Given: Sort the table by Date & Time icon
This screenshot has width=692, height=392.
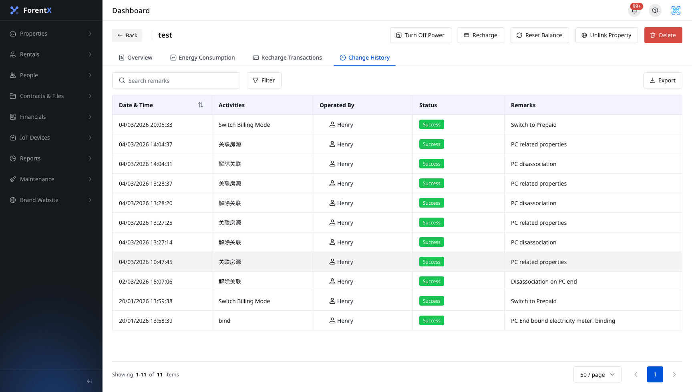Looking at the screenshot, I should 201,105.
